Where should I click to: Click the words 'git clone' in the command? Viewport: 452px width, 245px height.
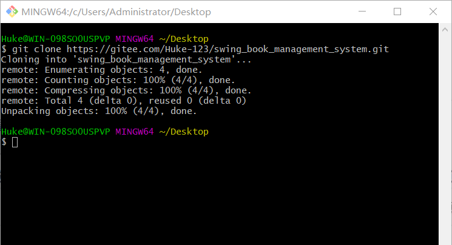(x=36, y=49)
